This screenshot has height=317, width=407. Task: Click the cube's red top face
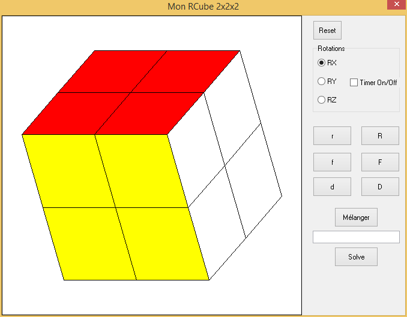tap(131, 92)
